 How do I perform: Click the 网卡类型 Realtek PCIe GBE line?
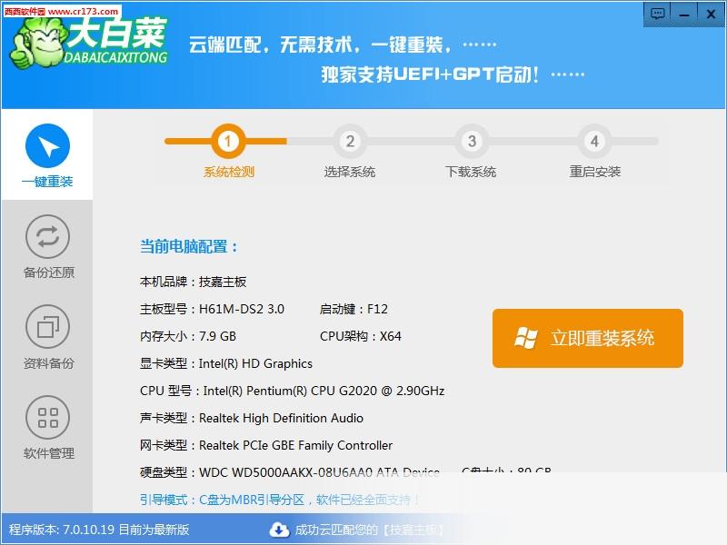click(x=266, y=446)
